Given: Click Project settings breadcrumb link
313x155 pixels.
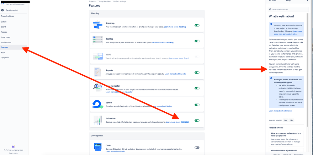Looking at the screenshot, I should (x=120, y=1).
